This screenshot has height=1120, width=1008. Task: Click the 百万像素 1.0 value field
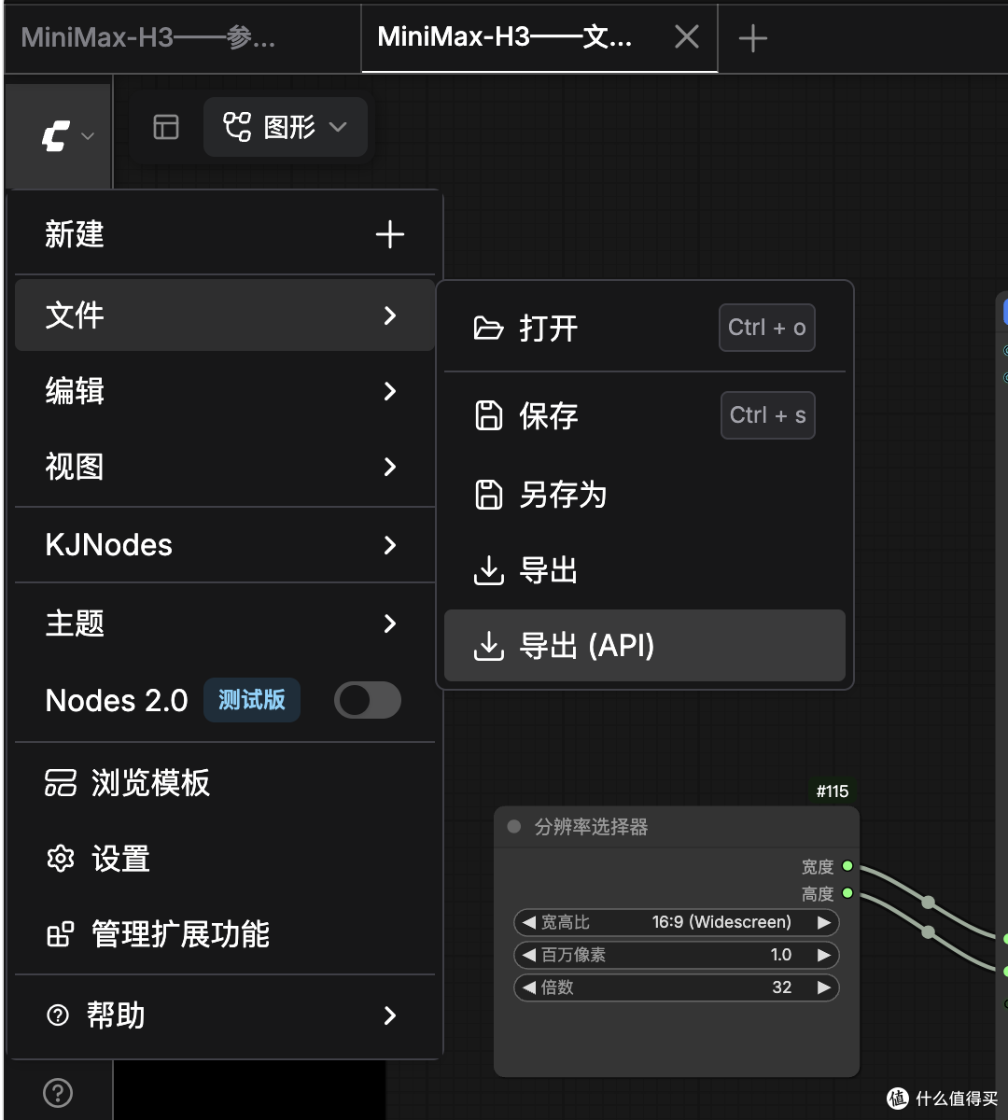point(677,955)
